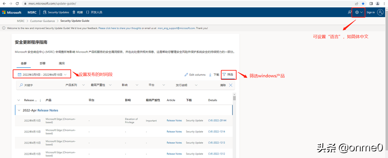This screenshot has height=158, width=388.
Task: Click the 筛选 filter button
Action: [228, 74]
